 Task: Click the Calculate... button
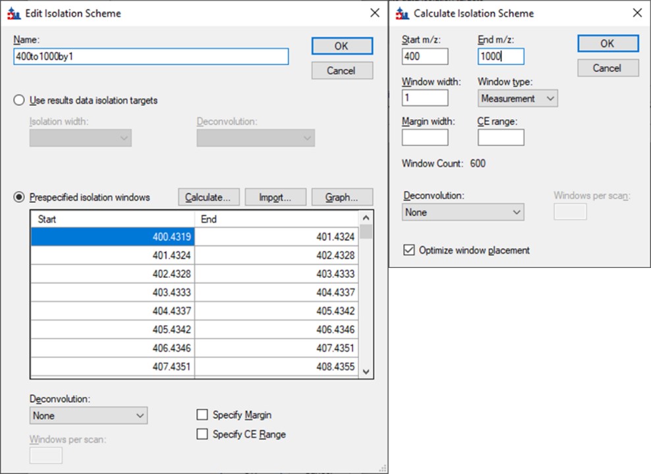(x=209, y=197)
